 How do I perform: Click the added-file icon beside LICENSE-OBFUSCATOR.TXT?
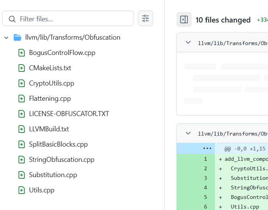(21, 114)
